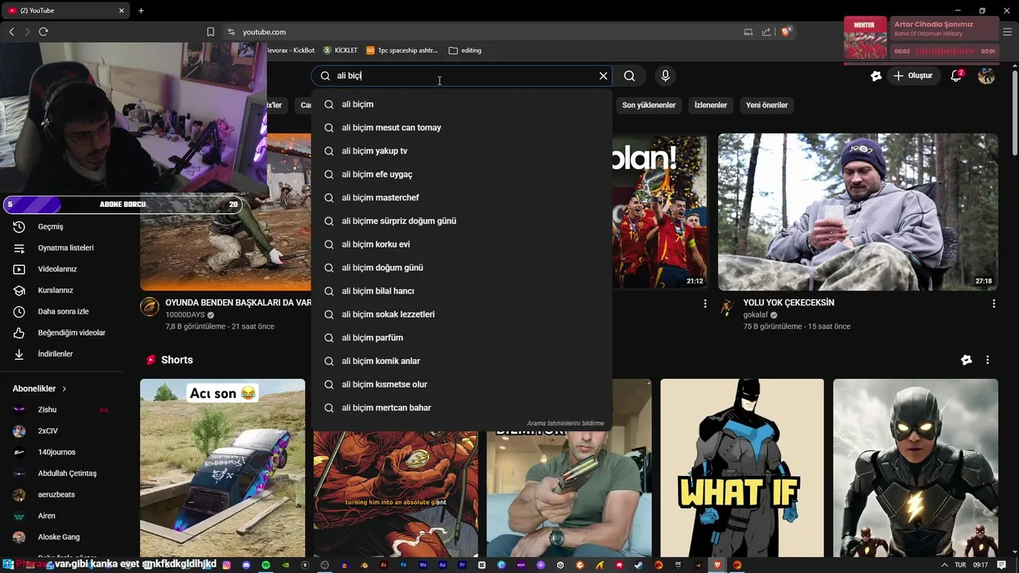Click the Oluştur create button
The image size is (1019, 573).
(913, 76)
